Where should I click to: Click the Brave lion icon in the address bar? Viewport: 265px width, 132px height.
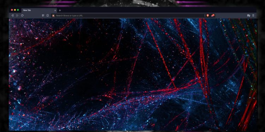point(53,15)
